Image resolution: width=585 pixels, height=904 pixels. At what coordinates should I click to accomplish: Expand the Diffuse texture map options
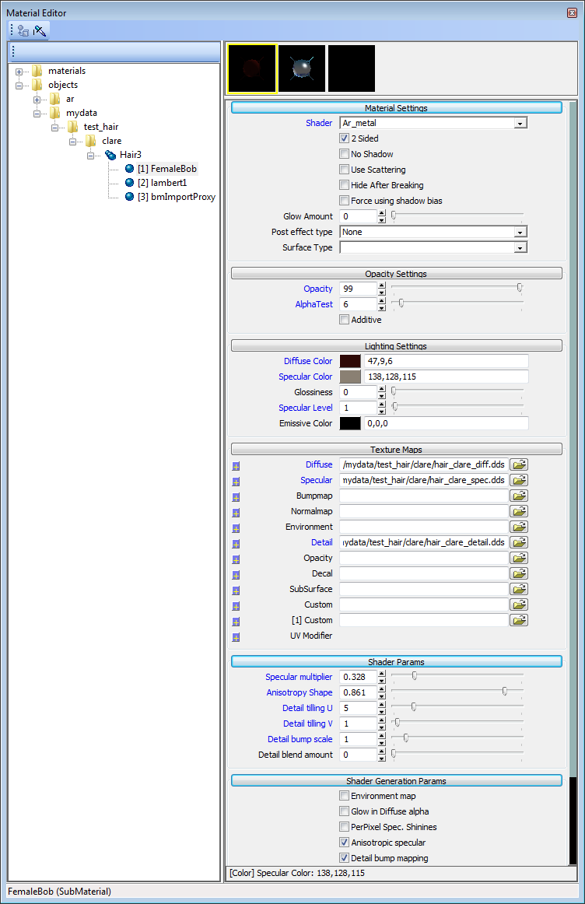pos(236,466)
